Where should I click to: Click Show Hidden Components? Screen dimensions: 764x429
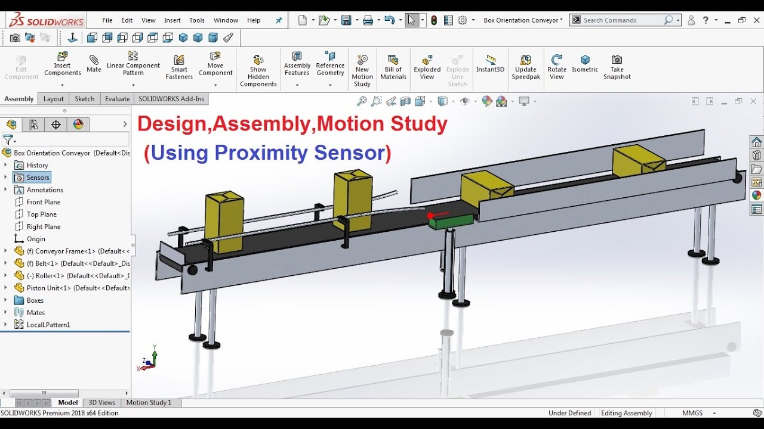[258, 71]
